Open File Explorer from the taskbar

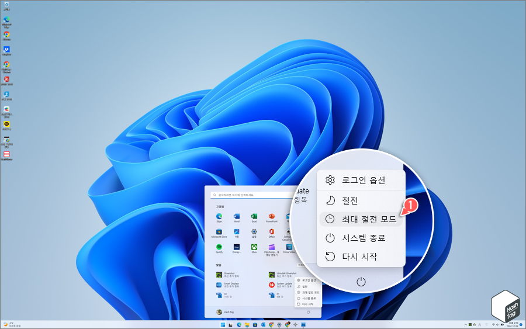(247, 325)
